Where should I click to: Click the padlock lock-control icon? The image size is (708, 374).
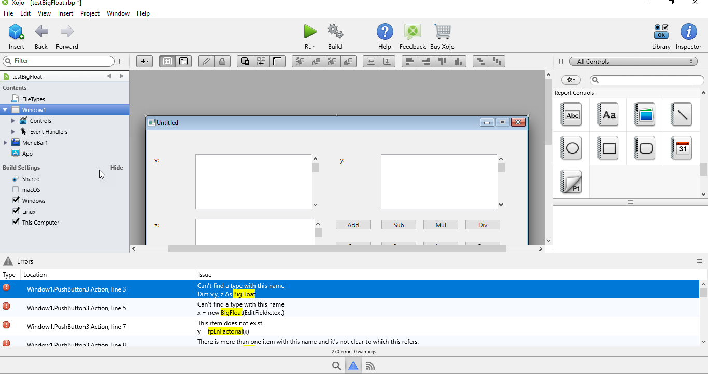pos(222,61)
